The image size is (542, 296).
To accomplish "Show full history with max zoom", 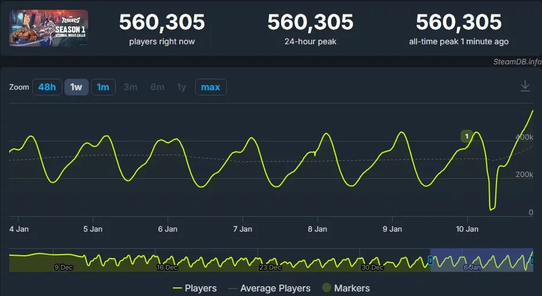I will 211,87.
